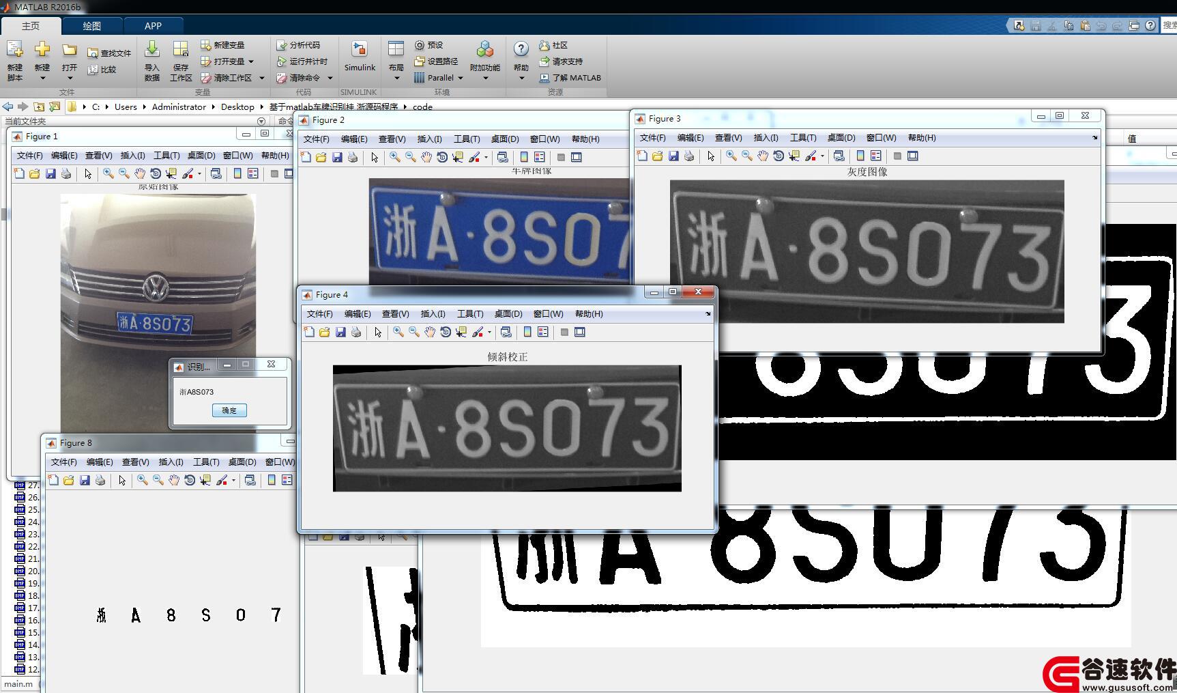Click the Help question mark icon

pos(521,49)
